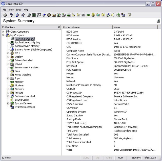Close the Folder Items panel
Viewport: 162px width, 161px height.
pyautogui.click(x=59, y=27)
